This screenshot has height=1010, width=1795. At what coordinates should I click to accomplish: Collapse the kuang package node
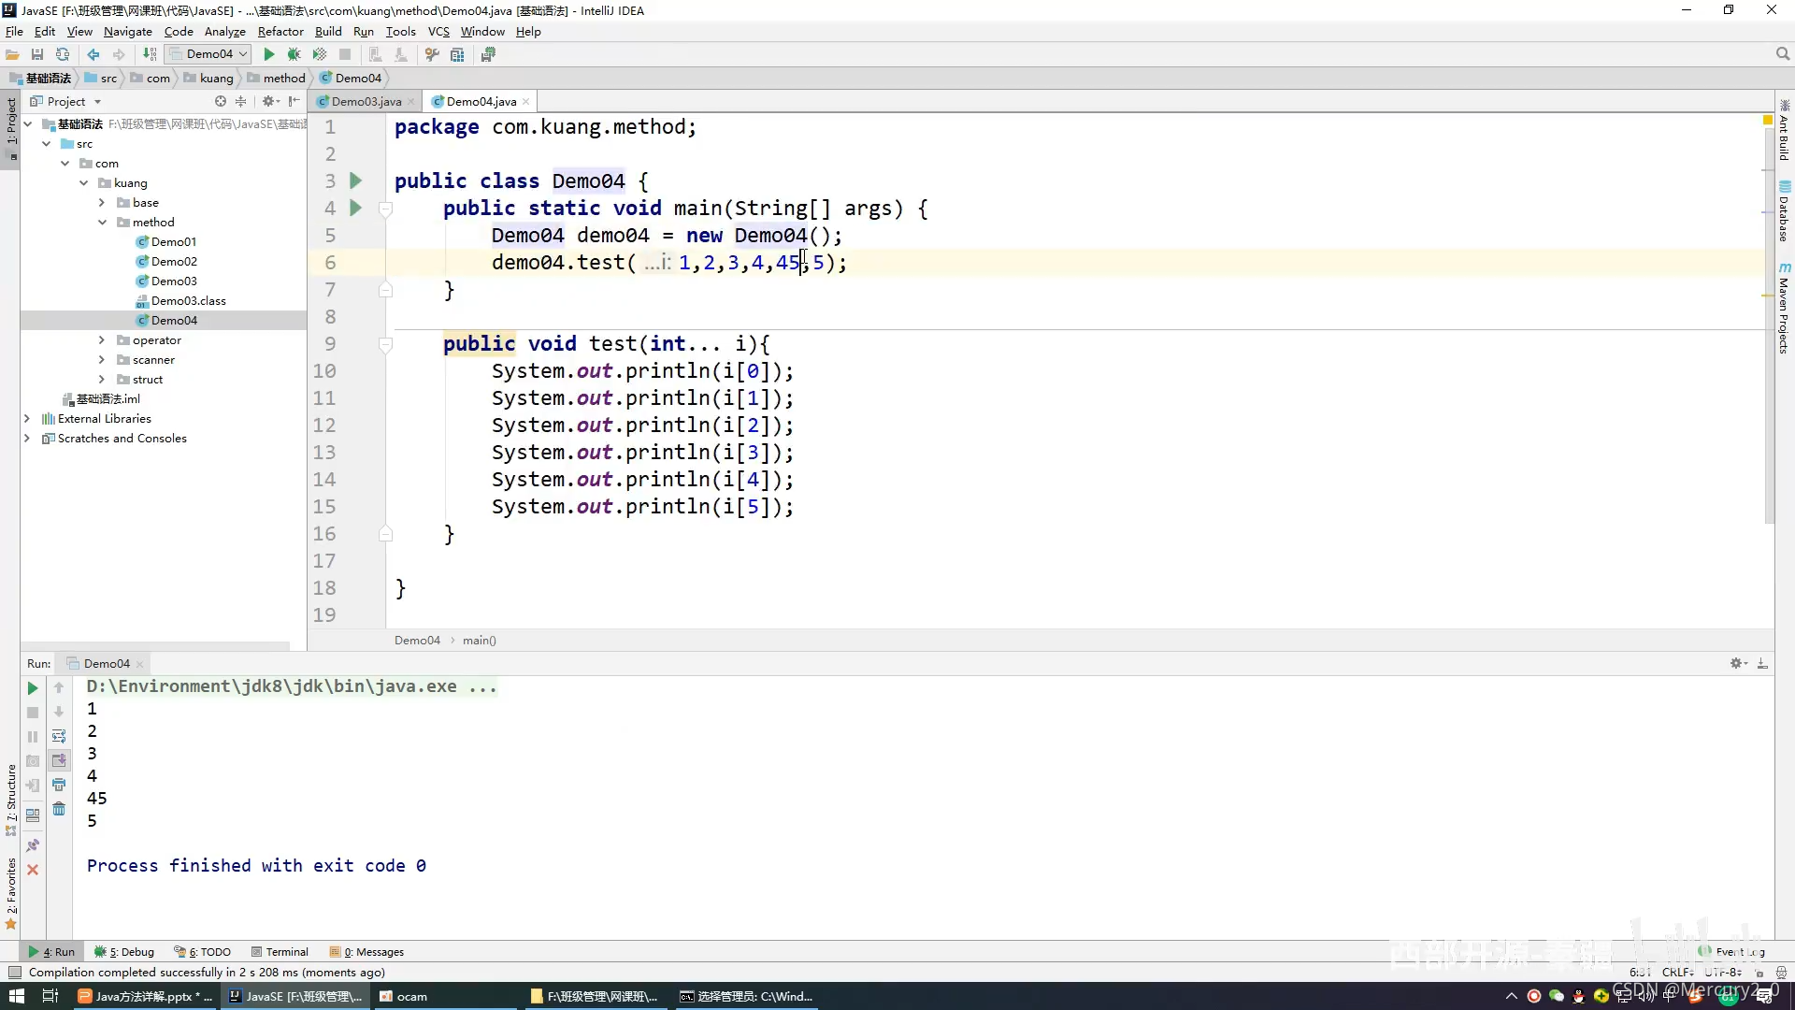tap(84, 183)
